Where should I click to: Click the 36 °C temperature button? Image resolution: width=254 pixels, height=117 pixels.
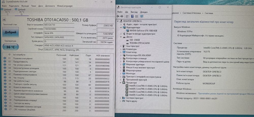click(10, 47)
